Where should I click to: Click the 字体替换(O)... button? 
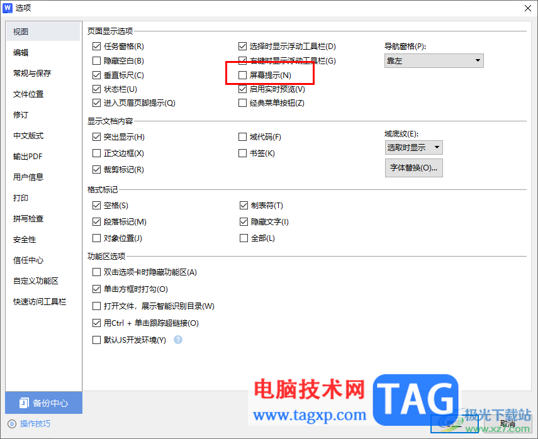tap(414, 168)
